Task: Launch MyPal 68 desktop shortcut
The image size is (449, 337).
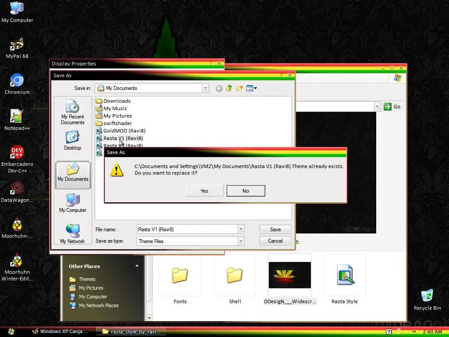Action: pos(17,48)
